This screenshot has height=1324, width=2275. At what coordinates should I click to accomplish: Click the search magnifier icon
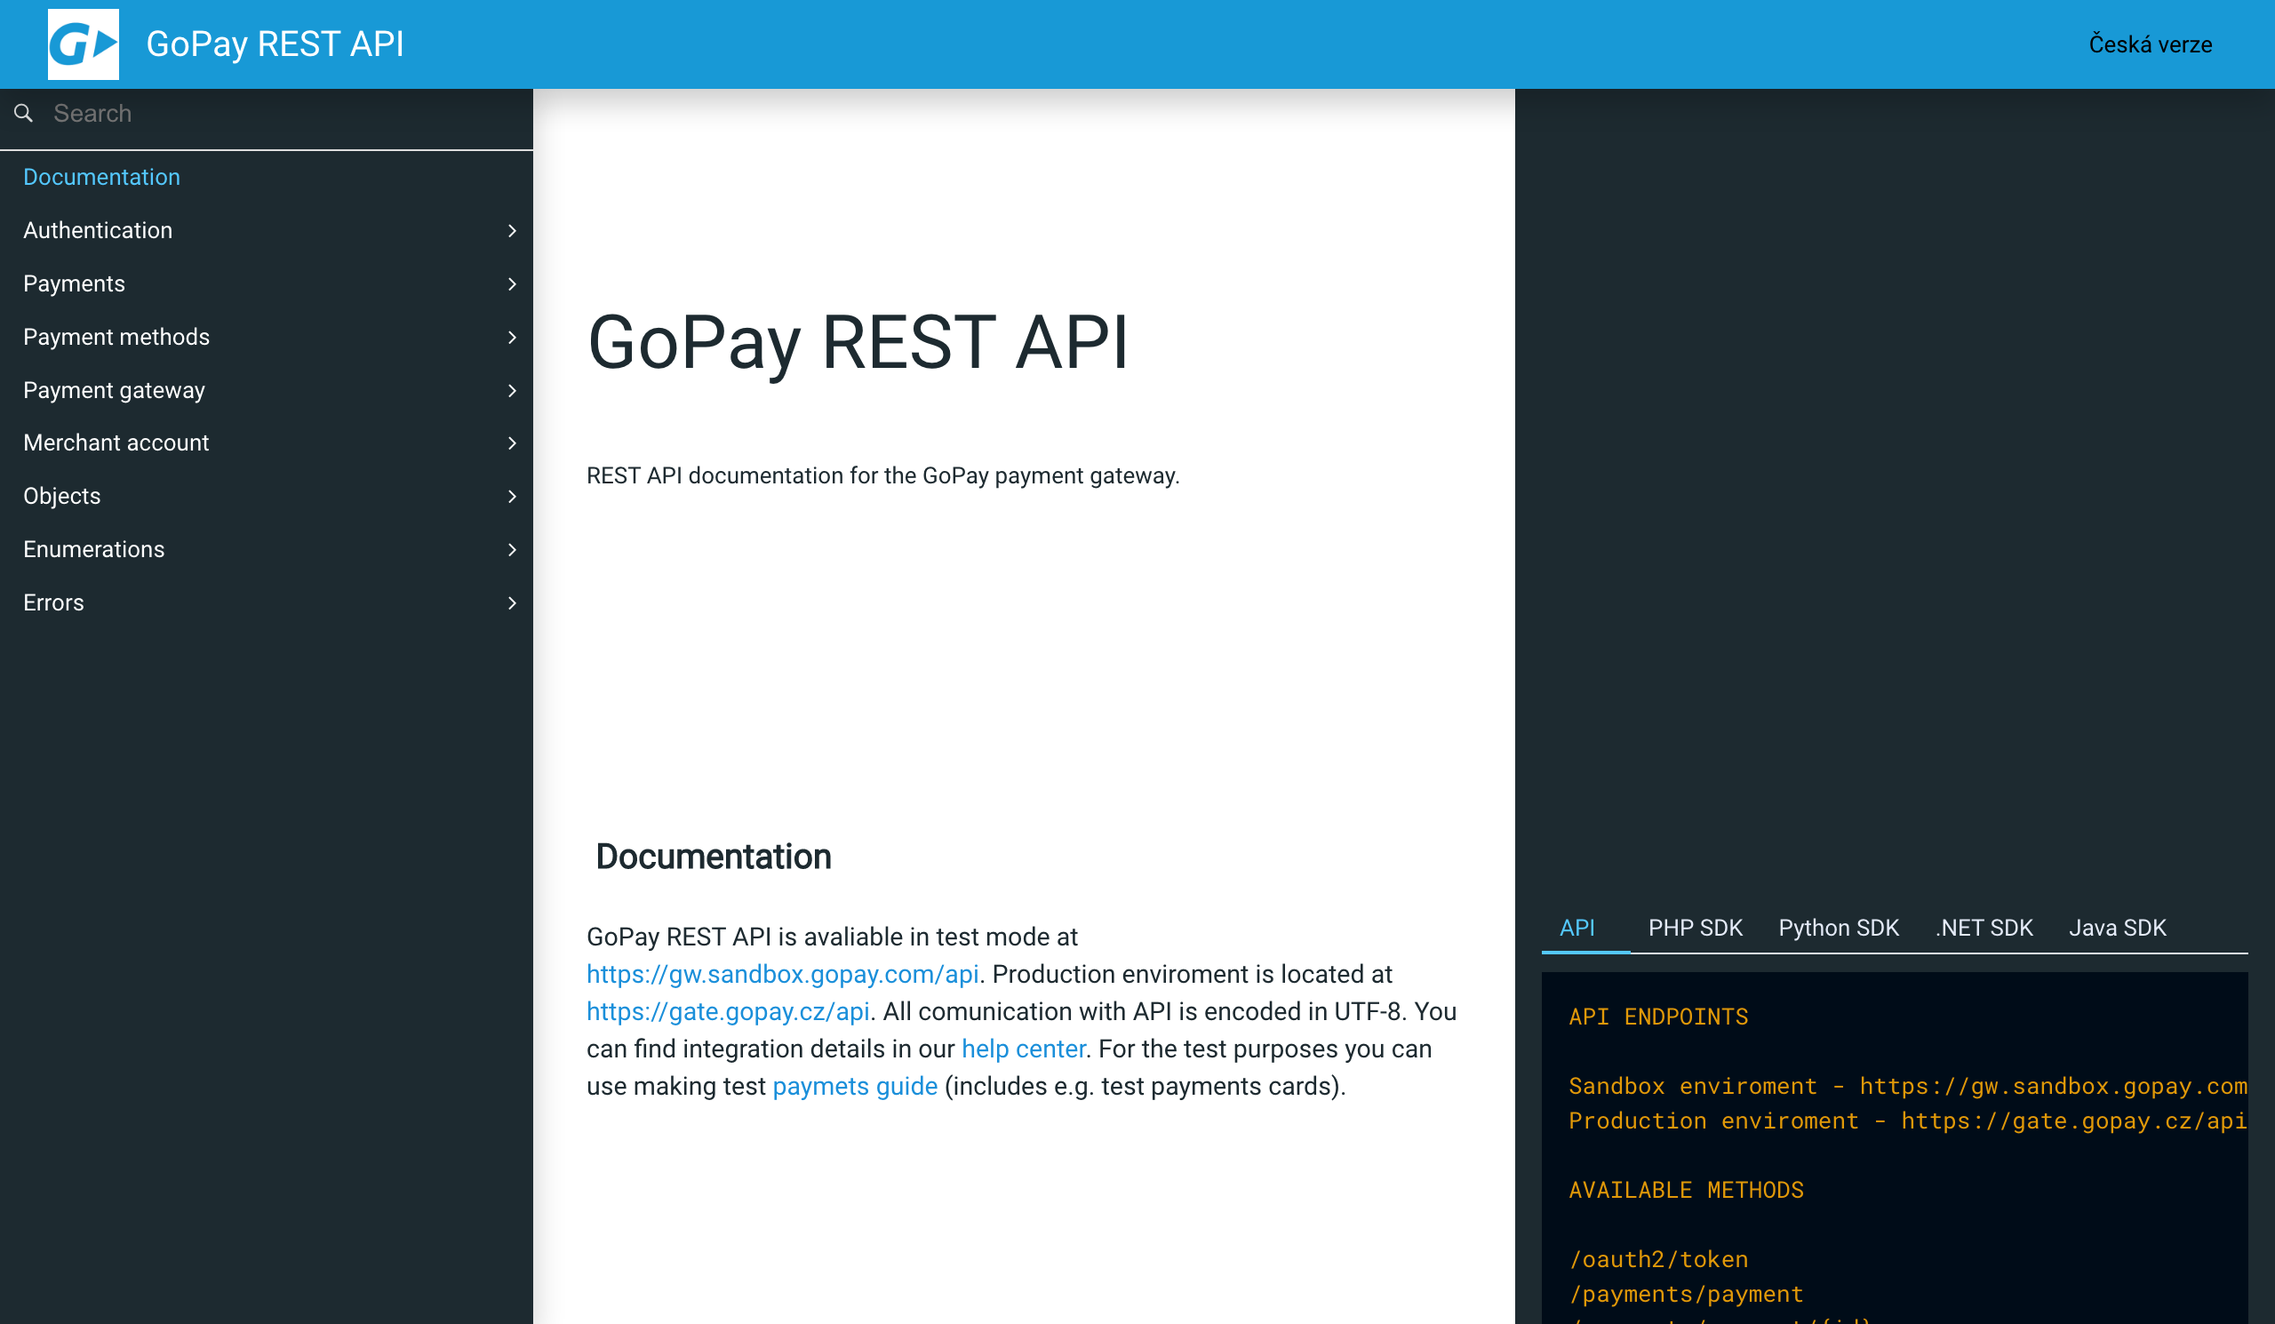click(x=23, y=114)
